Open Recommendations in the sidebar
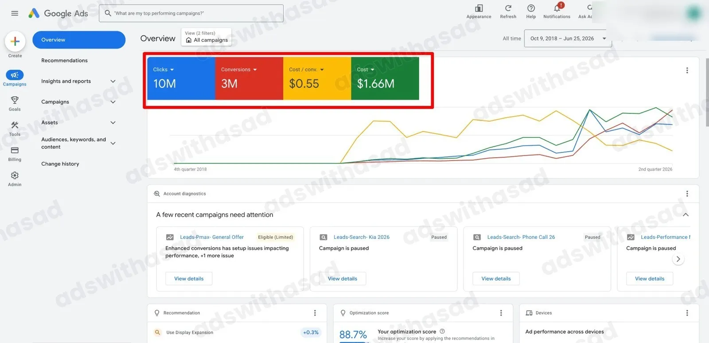The image size is (709, 343). pyautogui.click(x=64, y=61)
